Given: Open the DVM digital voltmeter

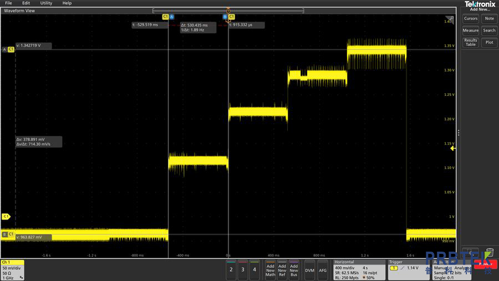Looking at the screenshot, I should (310, 270).
